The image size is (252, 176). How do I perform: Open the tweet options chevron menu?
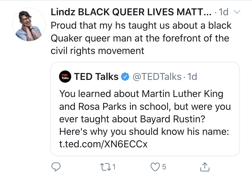(x=237, y=12)
